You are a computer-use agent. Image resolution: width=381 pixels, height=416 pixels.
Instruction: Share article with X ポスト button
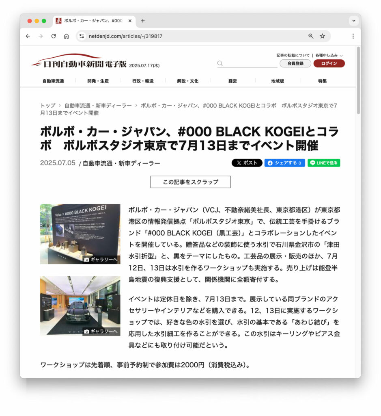[x=247, y=163]
